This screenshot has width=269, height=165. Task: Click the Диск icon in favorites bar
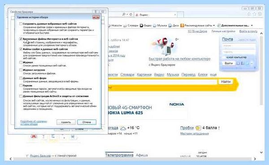[170, 26]
